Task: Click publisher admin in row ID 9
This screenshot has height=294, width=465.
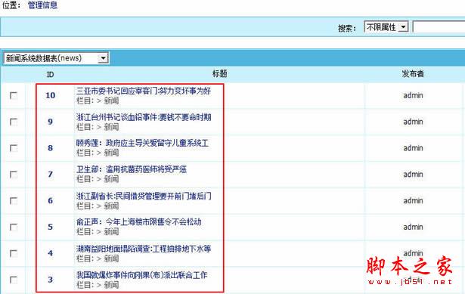Action: tap(413, 122)
